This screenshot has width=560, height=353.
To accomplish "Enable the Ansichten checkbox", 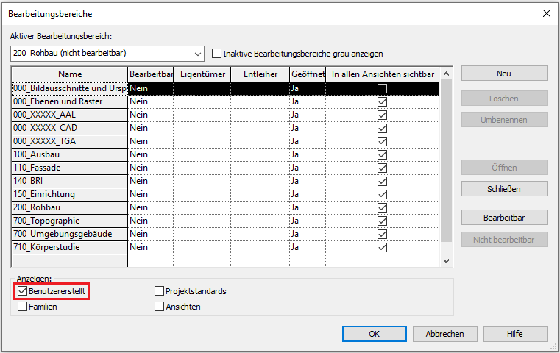I will coord(160,307).
